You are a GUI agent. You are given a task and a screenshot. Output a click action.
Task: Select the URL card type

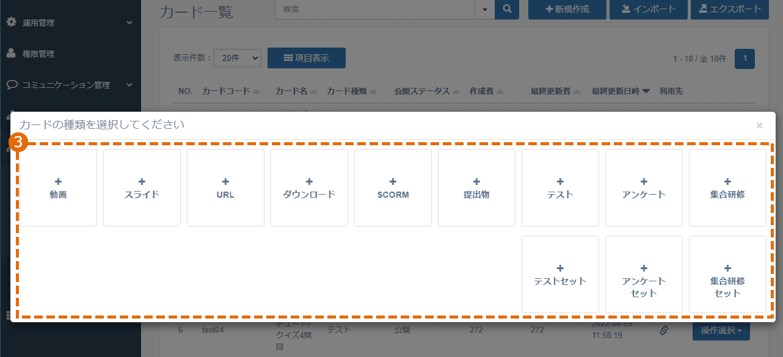225,188
